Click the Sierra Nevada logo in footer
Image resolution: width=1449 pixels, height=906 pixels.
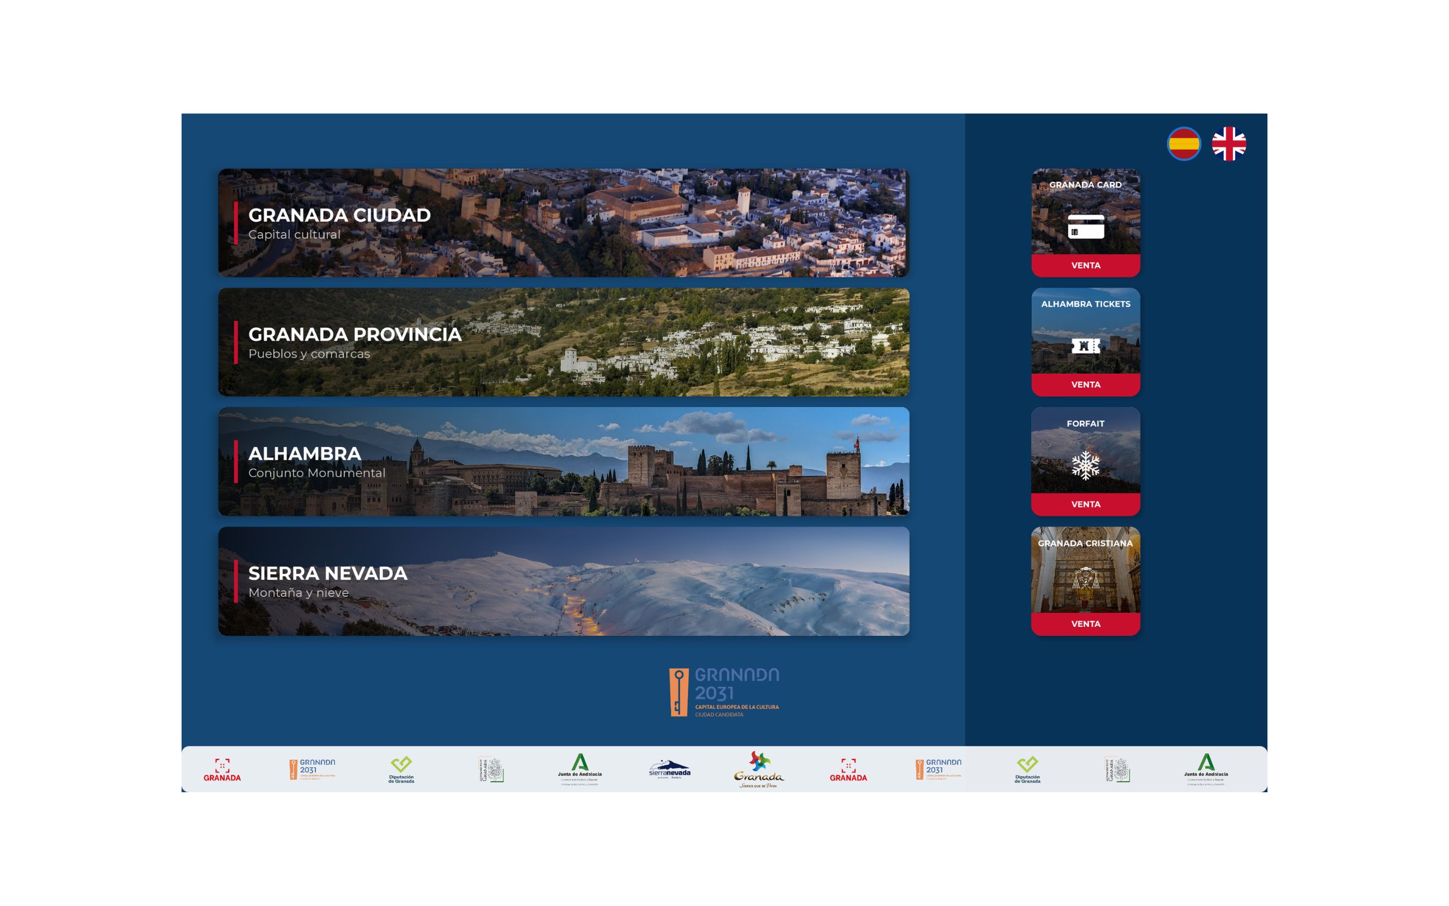click(670, 769)
